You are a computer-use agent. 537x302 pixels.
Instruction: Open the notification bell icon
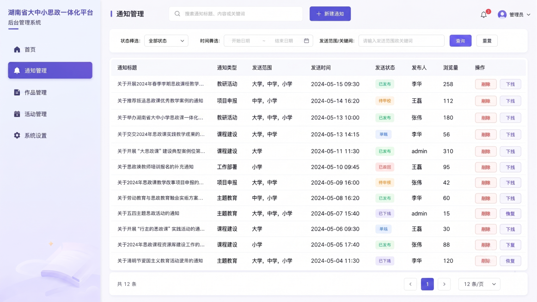pyautogui.click(x=483, y=14)
